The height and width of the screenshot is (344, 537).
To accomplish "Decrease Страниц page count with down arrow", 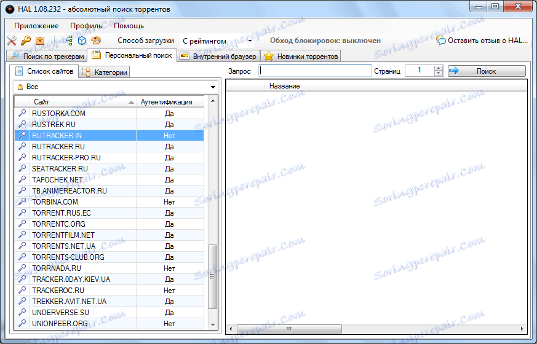I will click(439, 74).
